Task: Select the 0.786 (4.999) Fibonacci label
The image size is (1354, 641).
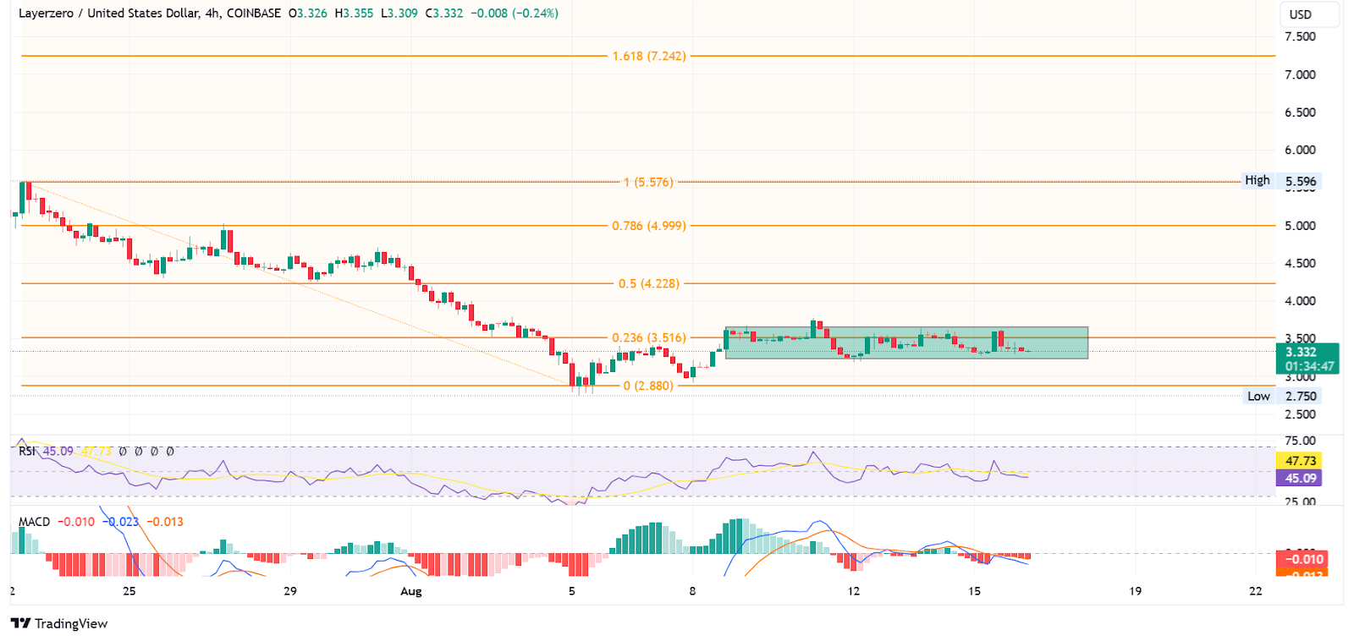Action: [649, 226]
